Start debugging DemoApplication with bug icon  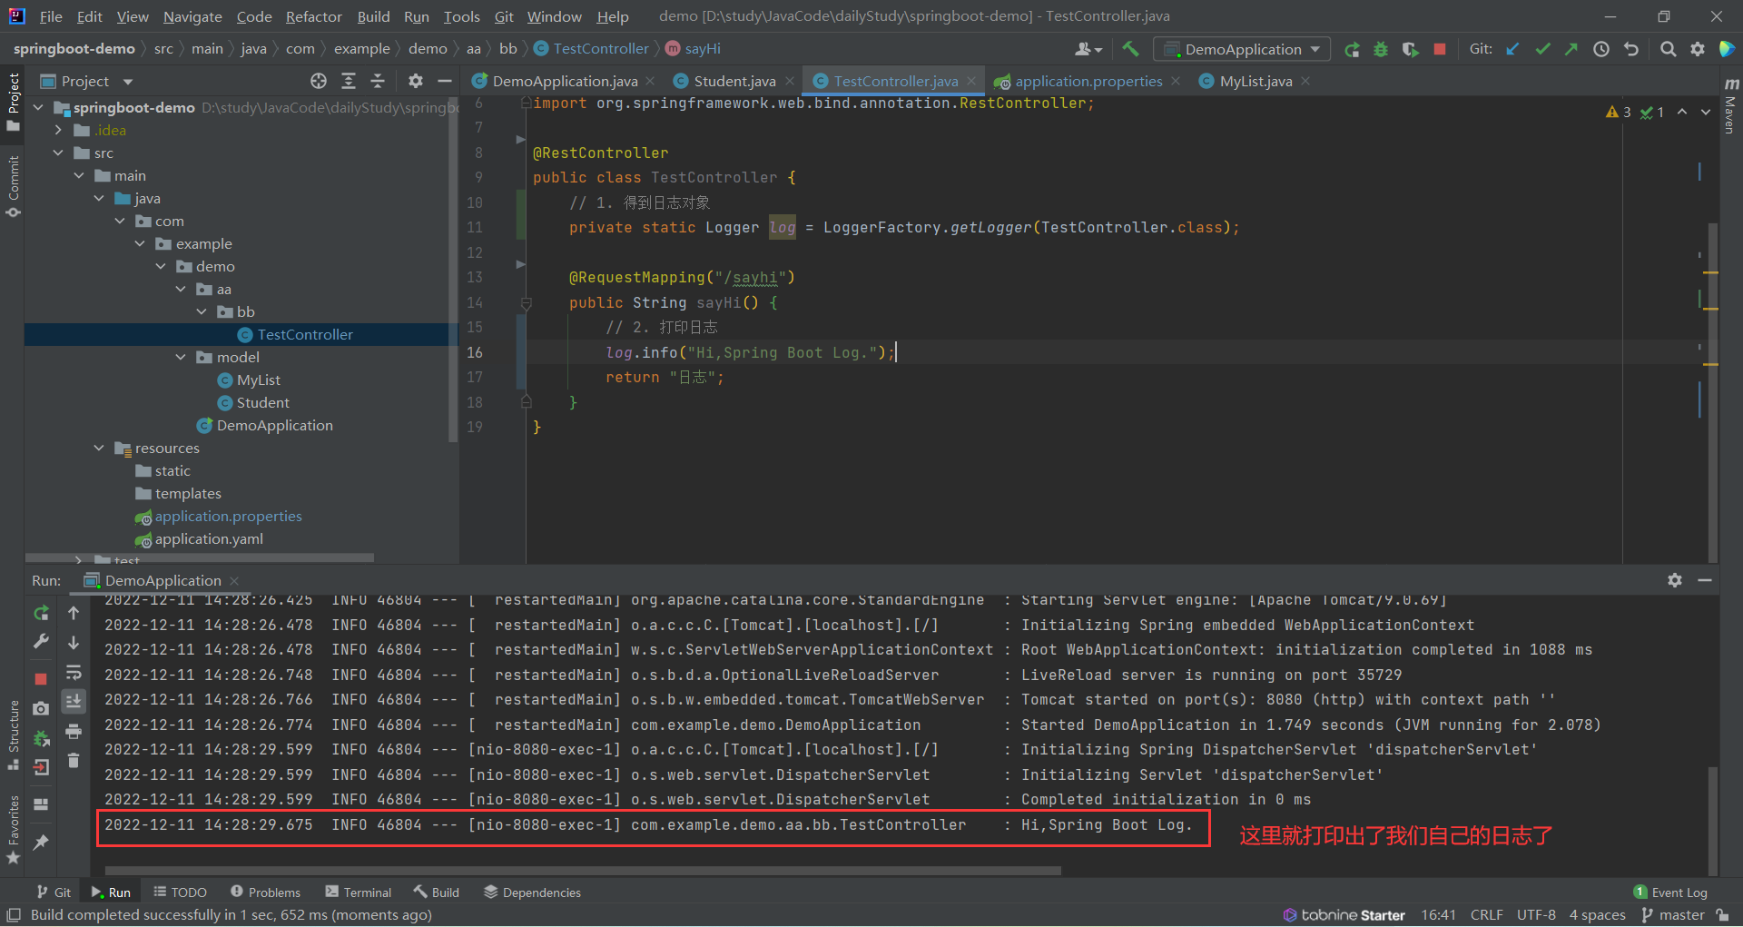(x=1381, y=49)
